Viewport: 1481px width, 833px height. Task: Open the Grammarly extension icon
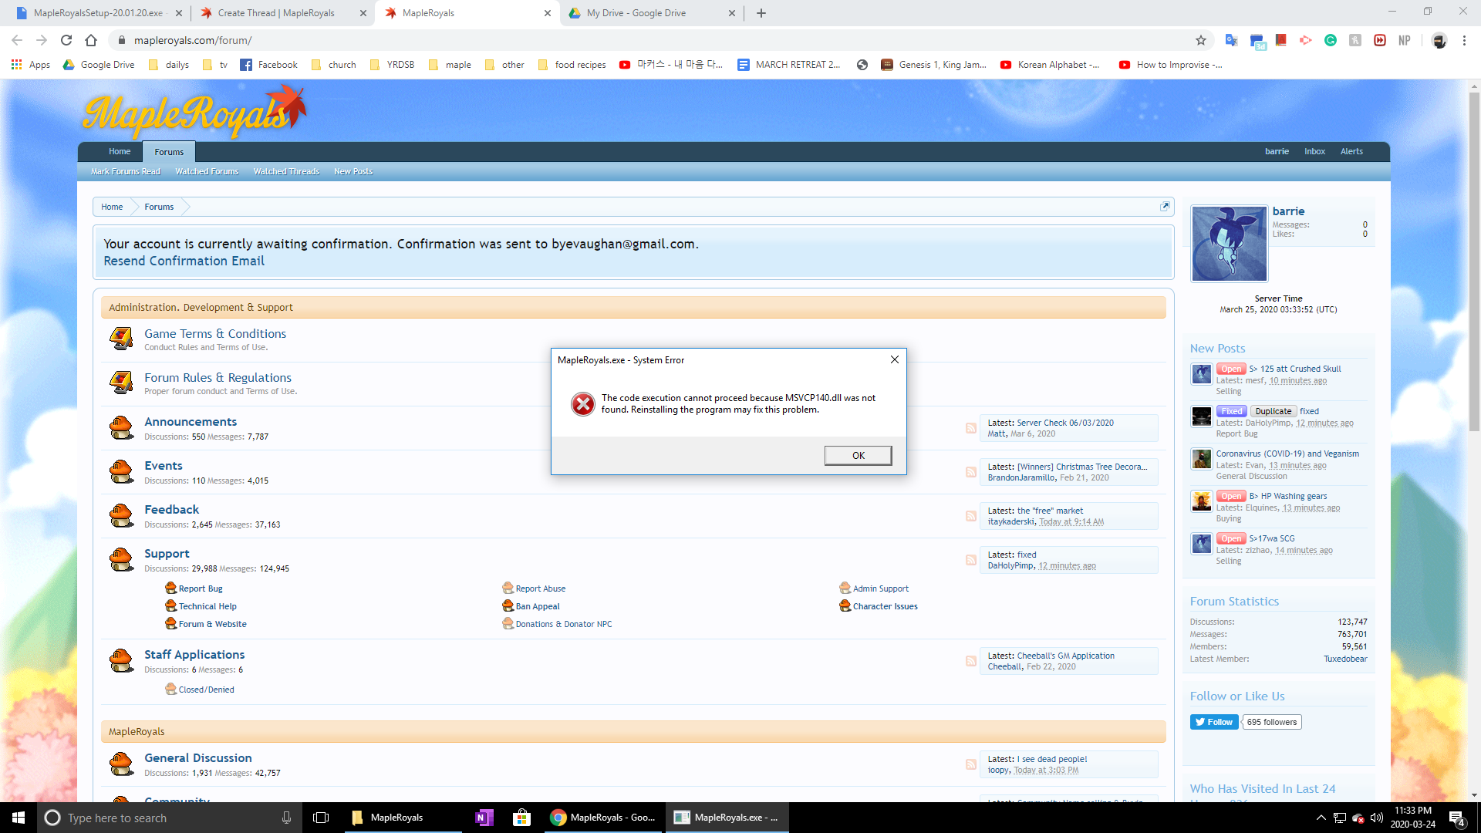[x=1331, y=40]
